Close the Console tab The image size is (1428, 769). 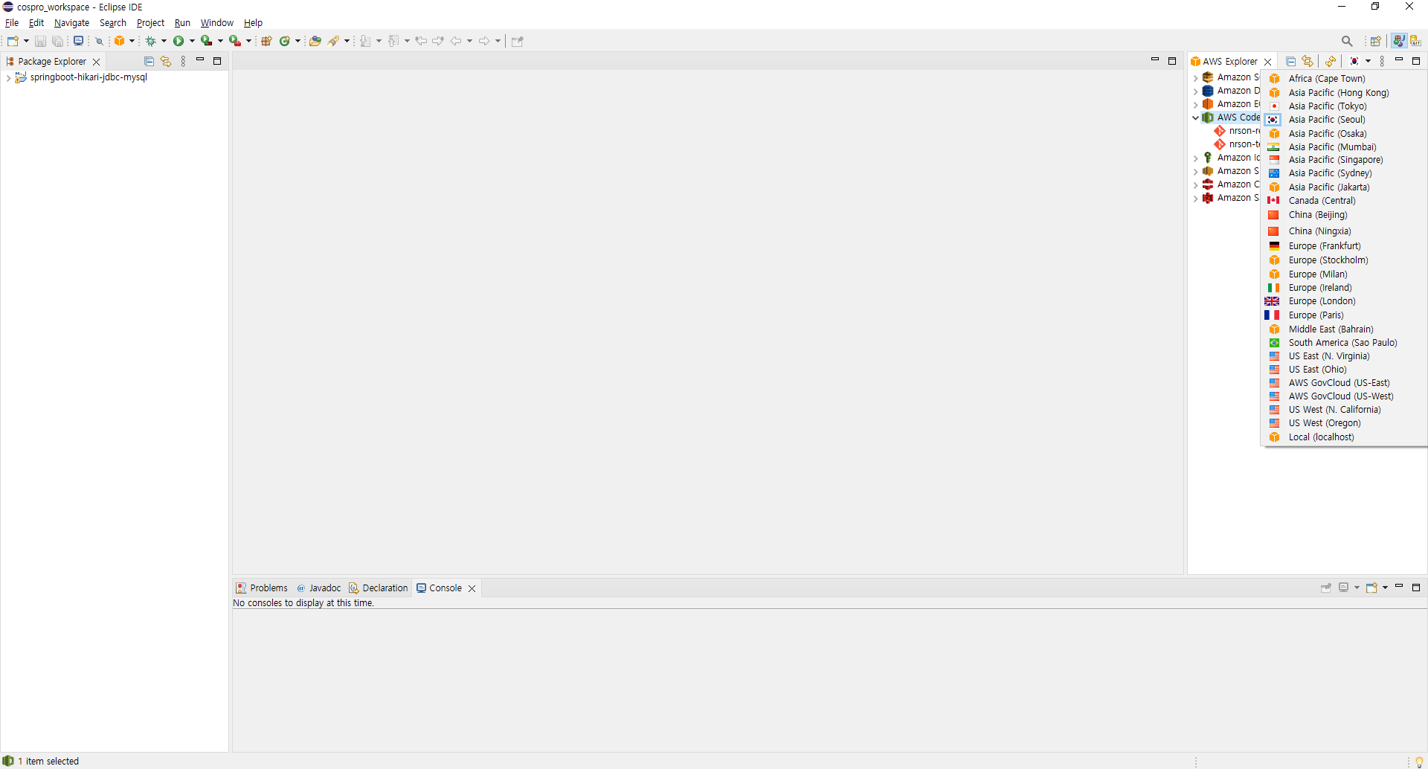click(x=472, y=588)
